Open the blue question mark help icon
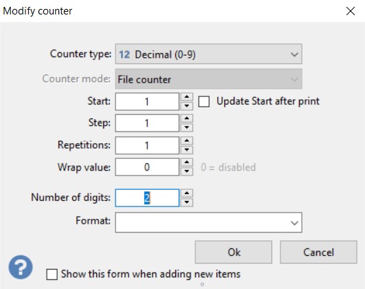This screenshot has width=365, height=289. [21, 267]
